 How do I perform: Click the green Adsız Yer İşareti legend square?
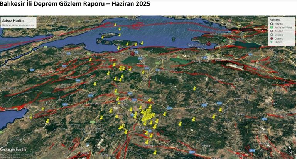tap(272, 28)
